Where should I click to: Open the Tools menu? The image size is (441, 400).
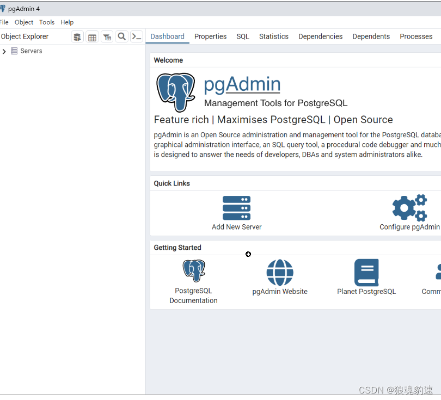pos(46,22)
